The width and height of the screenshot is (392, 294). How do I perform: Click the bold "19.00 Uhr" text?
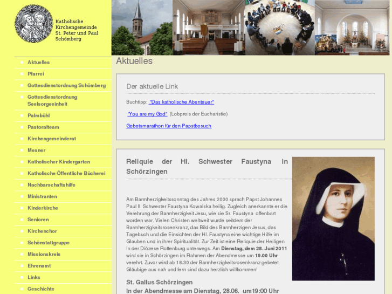[266, 256]
